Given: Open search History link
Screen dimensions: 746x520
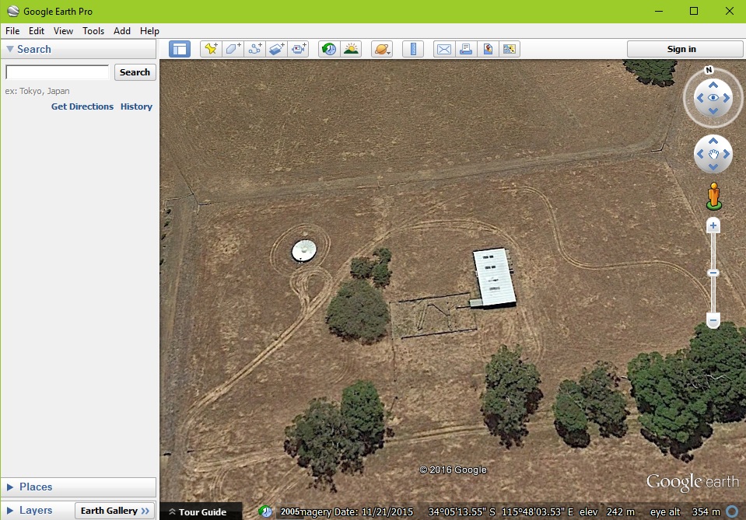Looking at the screenshot, I should coord(136,106).
